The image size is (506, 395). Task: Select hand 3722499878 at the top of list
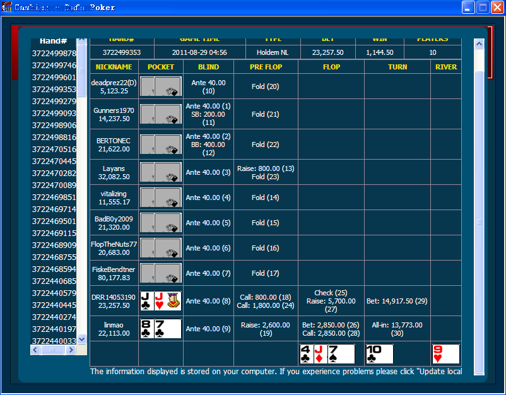coord(52,53)
